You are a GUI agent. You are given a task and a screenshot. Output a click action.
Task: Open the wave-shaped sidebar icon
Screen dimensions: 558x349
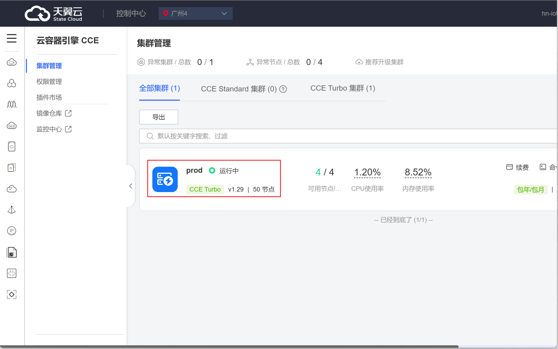point(12,104)
